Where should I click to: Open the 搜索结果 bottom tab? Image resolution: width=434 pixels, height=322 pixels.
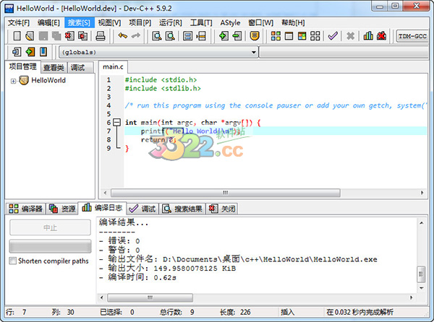tap(183, 209)
